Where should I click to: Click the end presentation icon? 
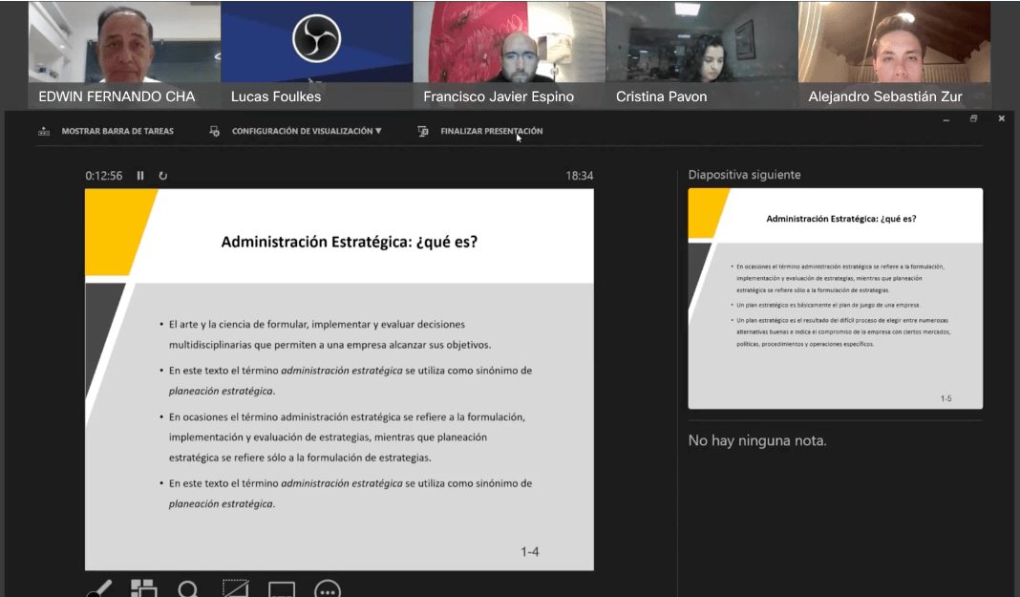pyautogui.click(x=421, y=131)
